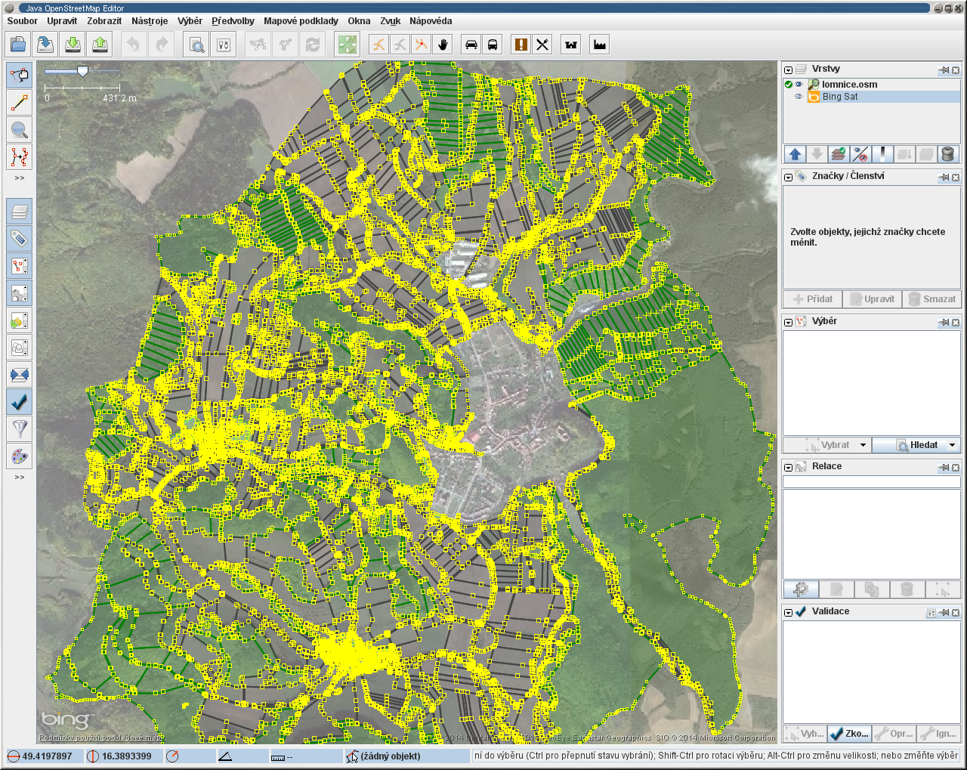This screenshot has height=770, width=967.
Task: Toggle the filter funnel panel icon
Action: tap(20, 429)
